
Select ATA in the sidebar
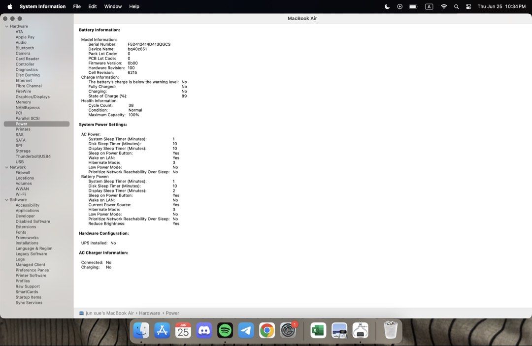pos(19,31)
